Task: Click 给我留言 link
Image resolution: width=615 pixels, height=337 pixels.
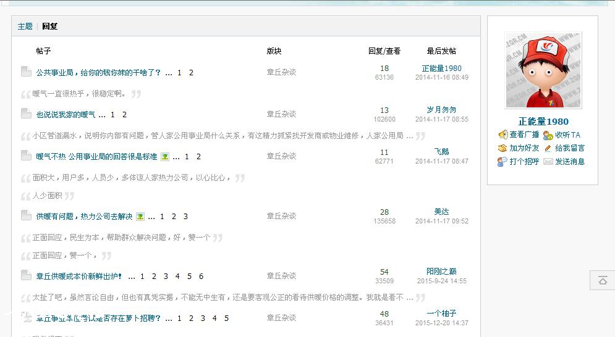Action: tap(570, 148)
